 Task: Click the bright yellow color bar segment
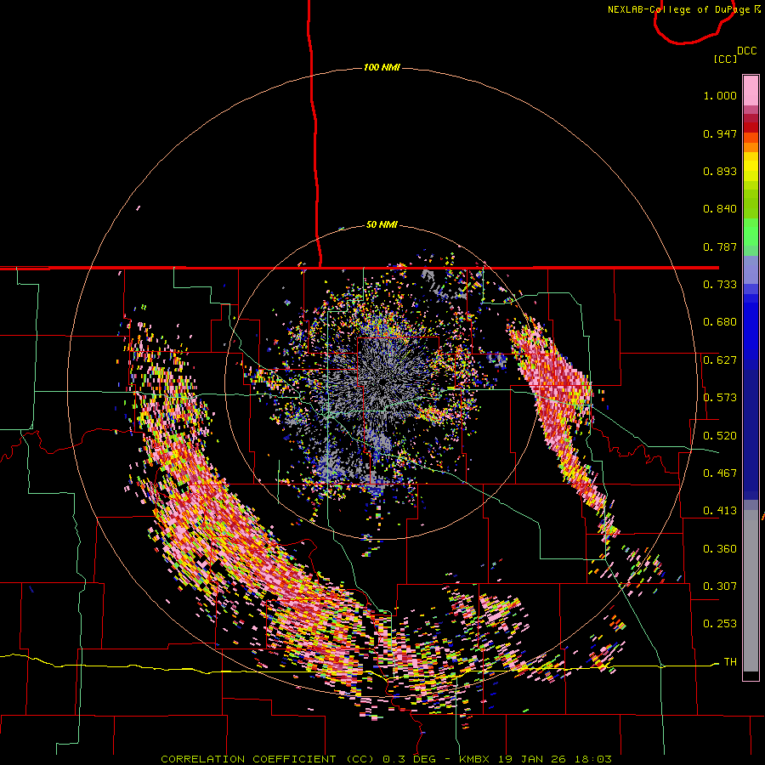click(751, 167)
